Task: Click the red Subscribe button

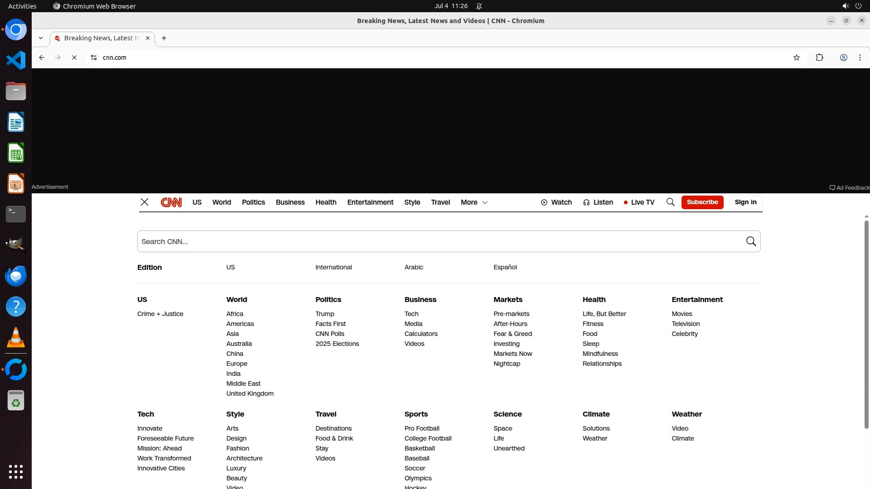Action: [702, 202]
